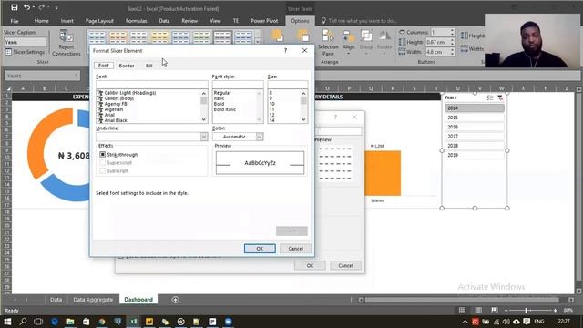This screenshot has width=583, height=328.
Task: Open the File menu
Action: (15, 21)
